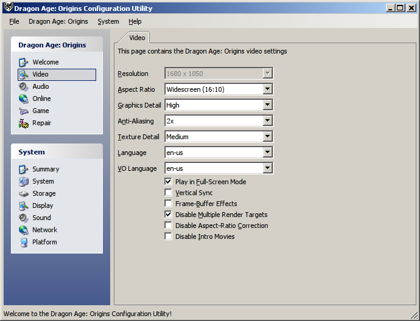The height and width of the screenshot is (321, 420).
Task: Click the System link in sidebar
Action: [43, 181]
